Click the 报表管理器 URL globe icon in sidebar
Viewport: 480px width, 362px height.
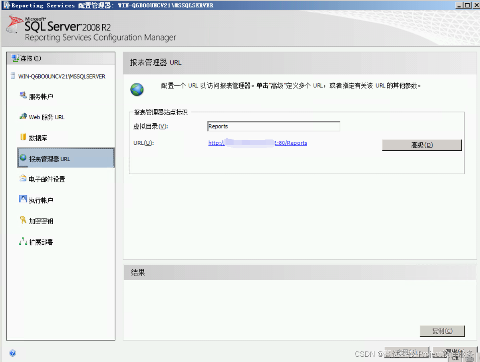click(23, 158)
